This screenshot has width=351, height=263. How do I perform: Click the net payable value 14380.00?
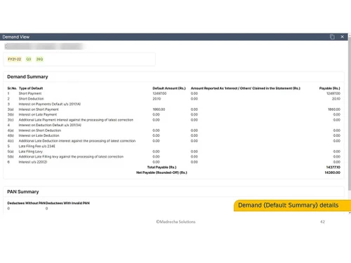tap(332, 173)
